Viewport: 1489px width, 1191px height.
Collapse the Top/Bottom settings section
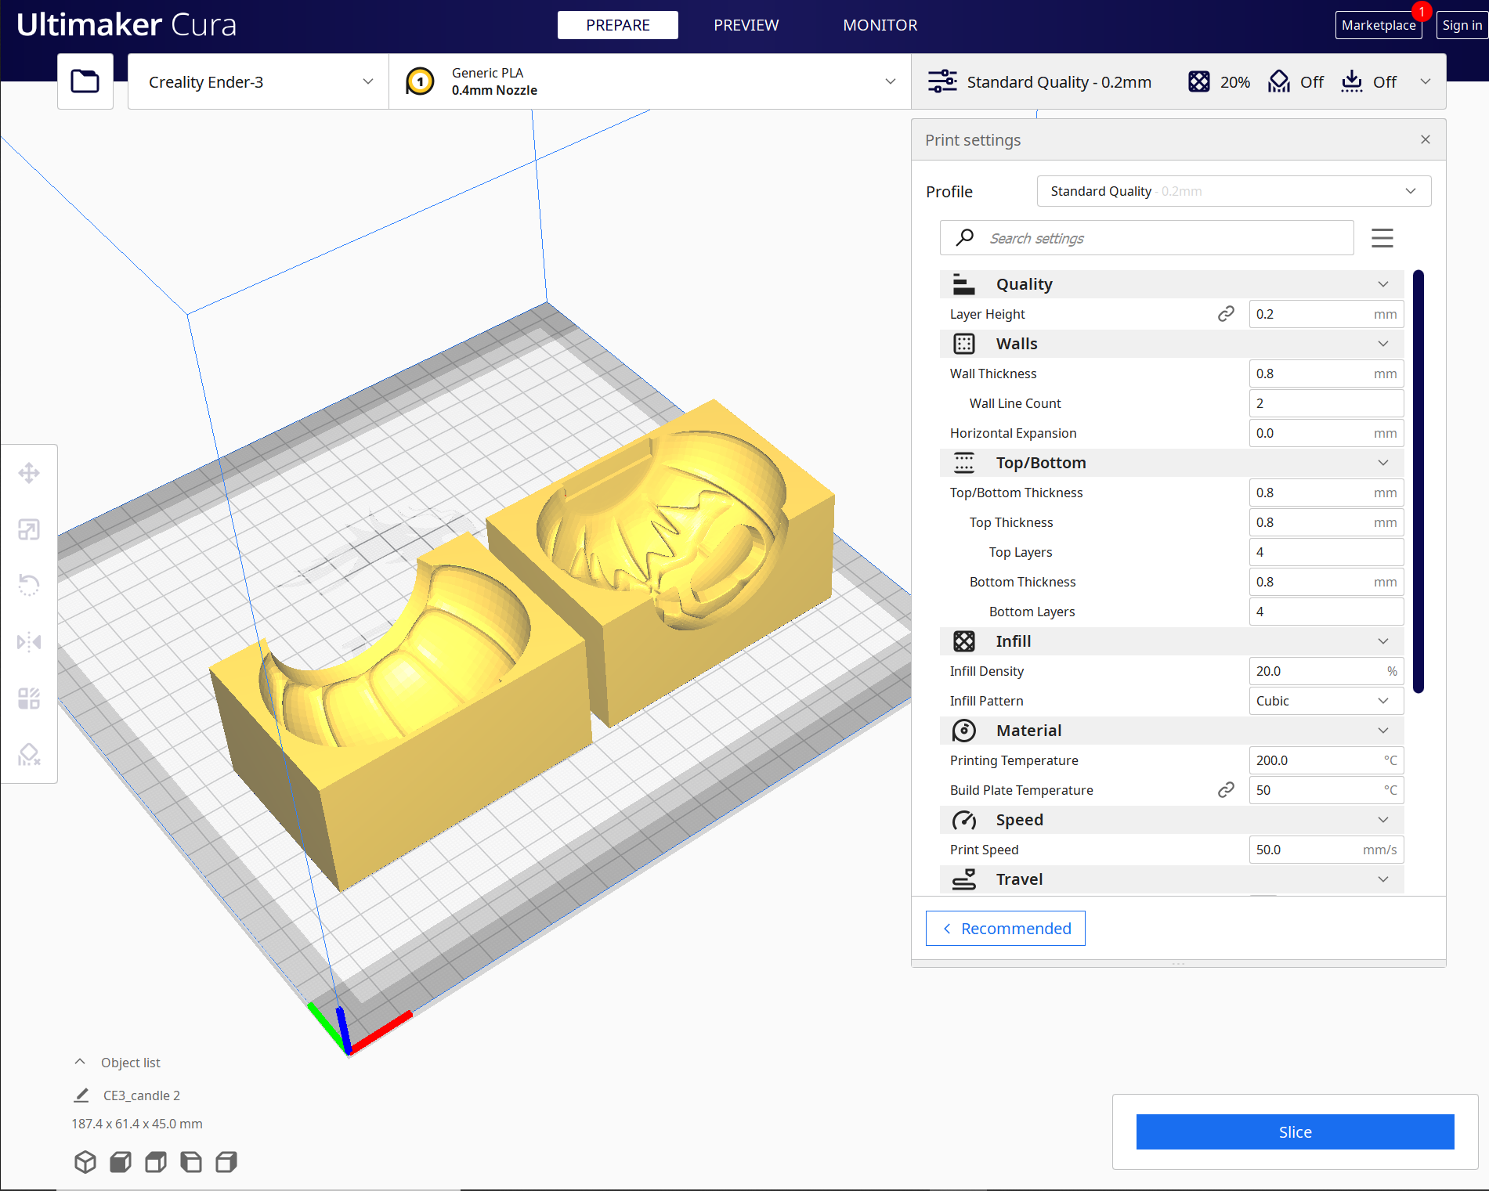(1172, 463)
